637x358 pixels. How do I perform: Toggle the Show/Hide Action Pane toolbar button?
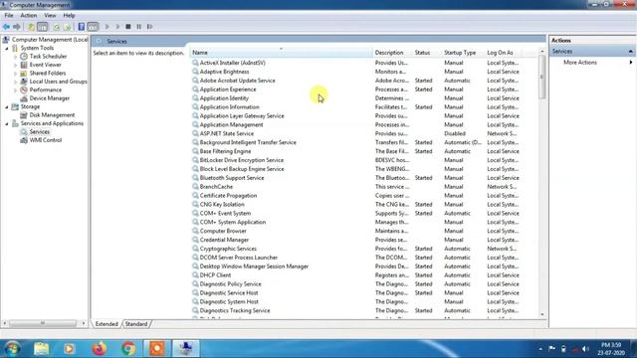(x=93, y=27)
